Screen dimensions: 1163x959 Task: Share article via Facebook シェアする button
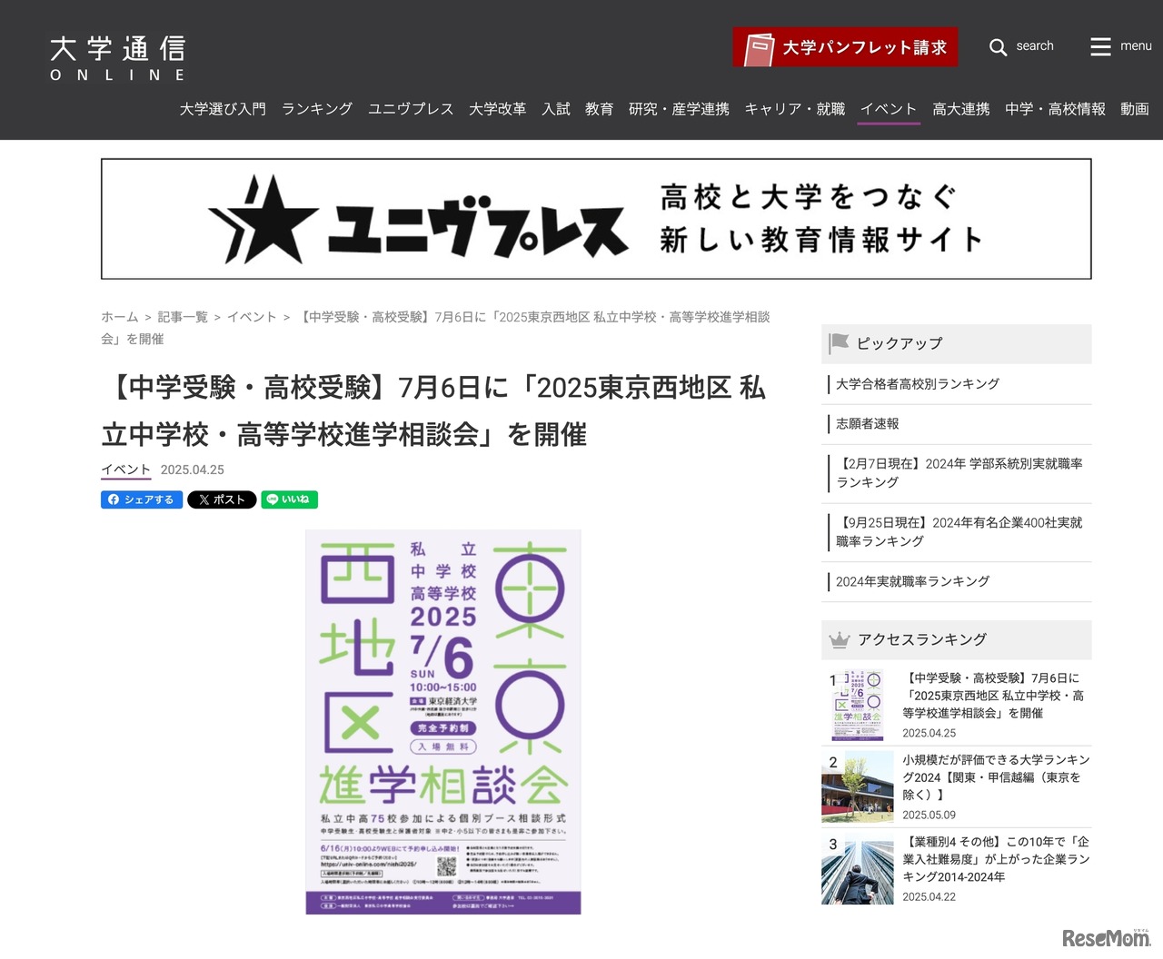142,499
